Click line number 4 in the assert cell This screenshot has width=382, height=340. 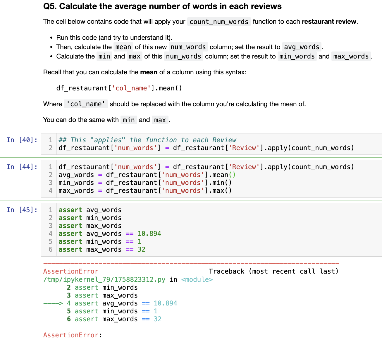(x=50, y=233)
